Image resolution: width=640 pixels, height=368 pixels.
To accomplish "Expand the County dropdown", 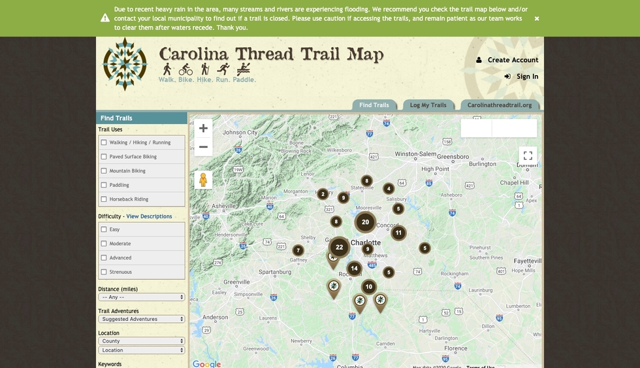I will [x=141, y=341].
